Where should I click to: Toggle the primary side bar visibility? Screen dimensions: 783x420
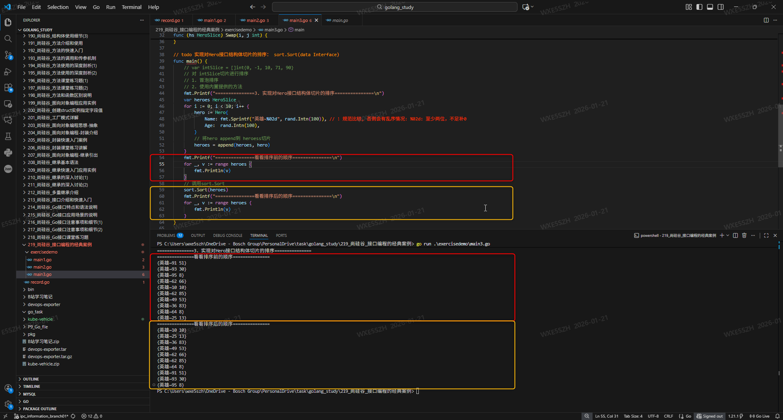[699, 7]
